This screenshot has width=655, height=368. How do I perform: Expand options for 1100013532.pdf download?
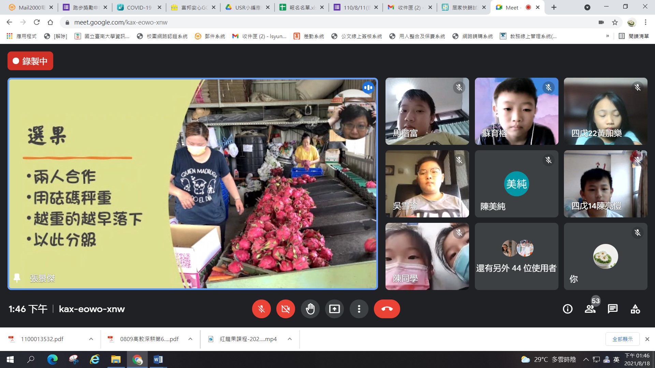tap(91, 339)
